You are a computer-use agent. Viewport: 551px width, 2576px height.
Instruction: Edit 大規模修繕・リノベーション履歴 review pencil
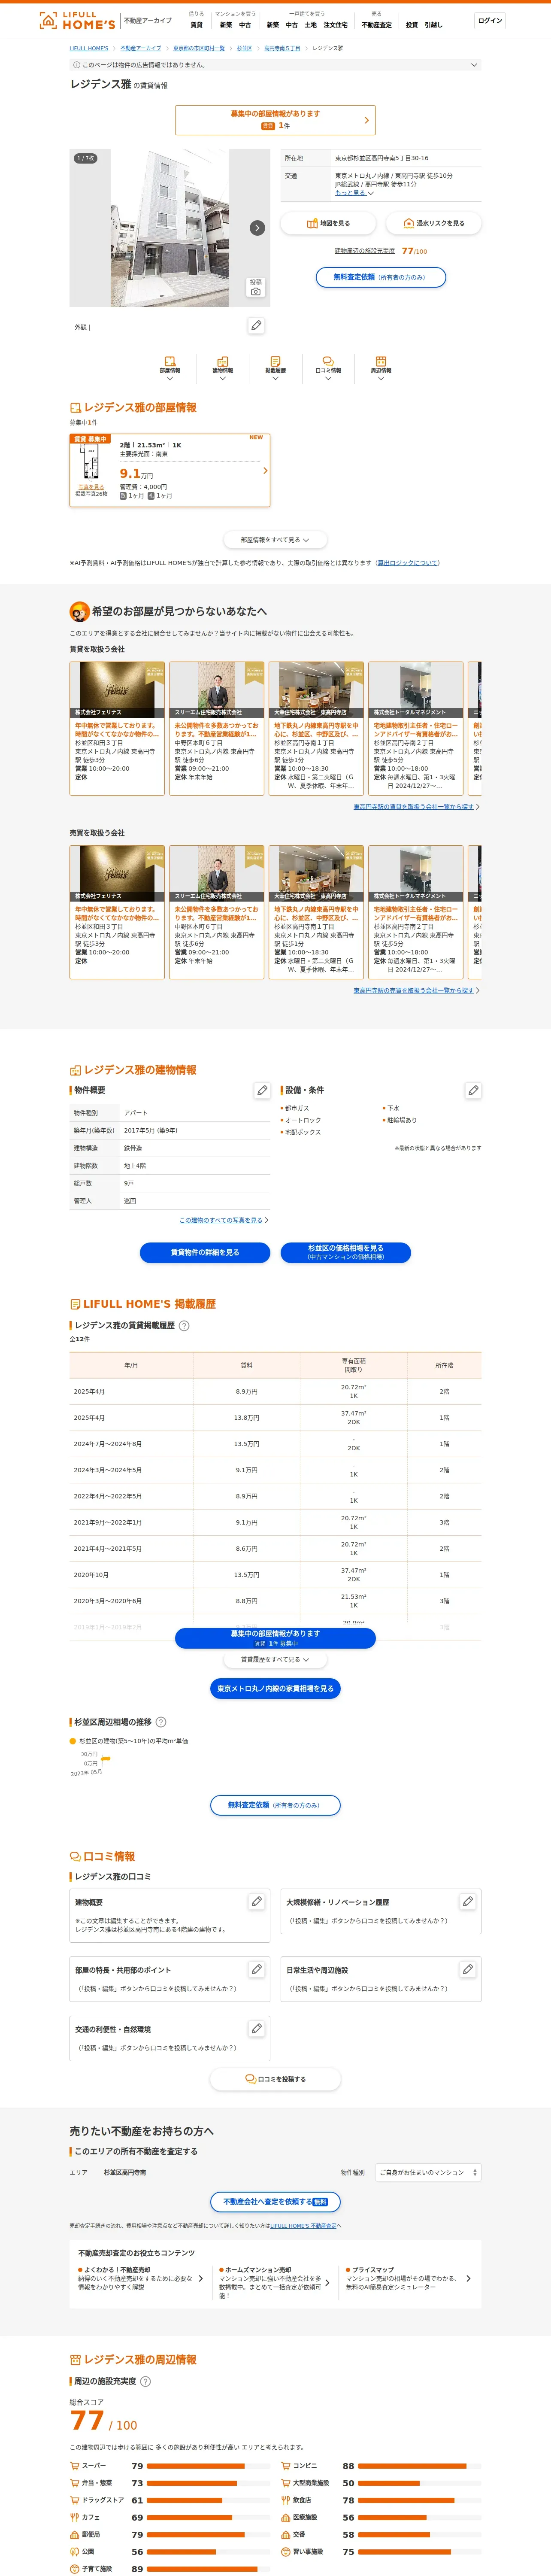[x=468, y=1902]
